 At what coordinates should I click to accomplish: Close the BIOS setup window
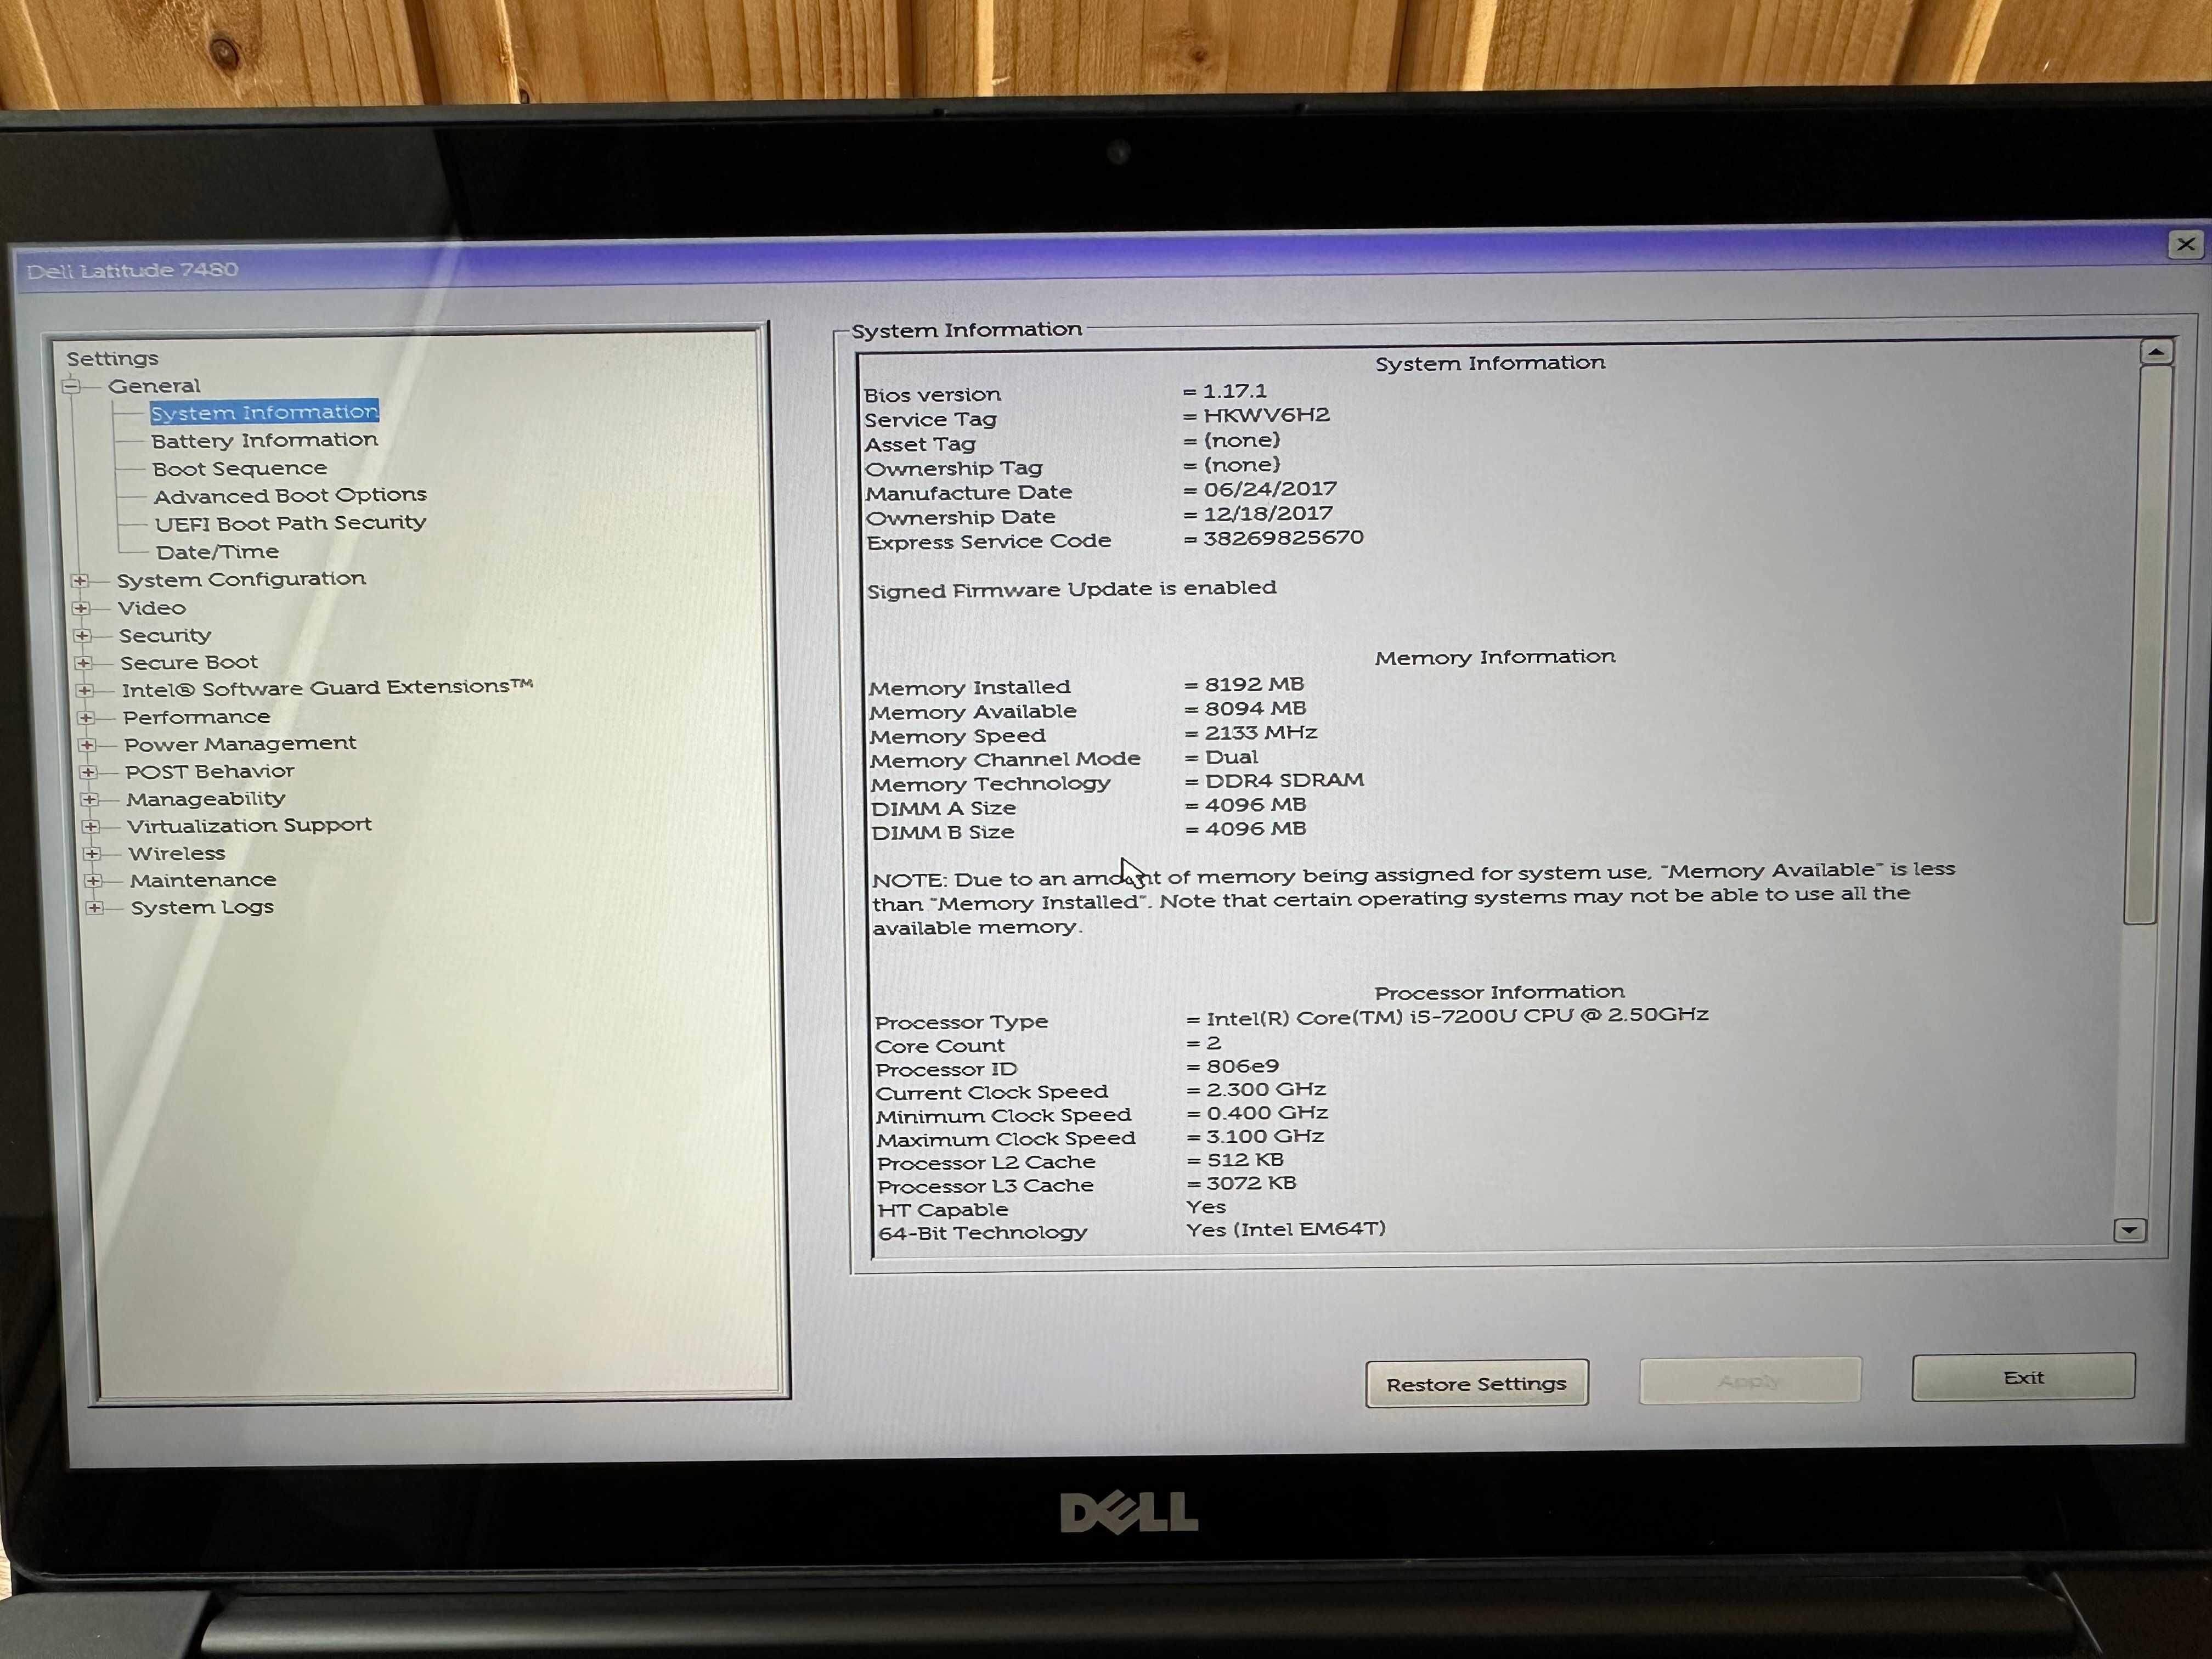(2186, 244)
